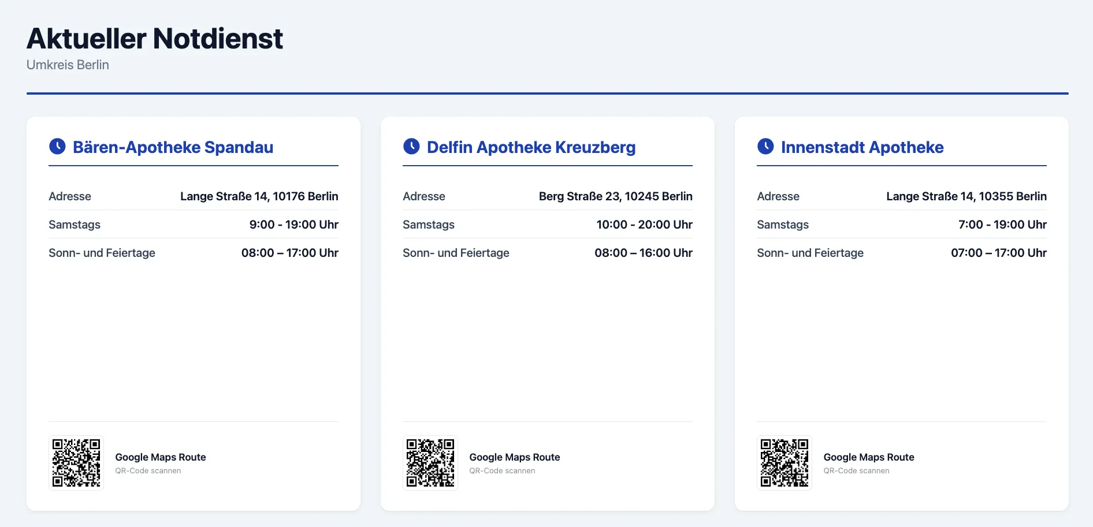Click the Aktueller Notdienst heading
Image resolution: width=1093 pixels, height=527 pixels.
pyautogui.click(x=155, y=39)
